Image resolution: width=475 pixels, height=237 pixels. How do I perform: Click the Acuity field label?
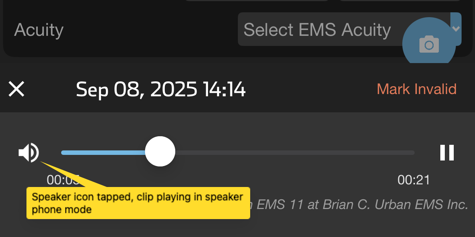click(x=39, y=30)
